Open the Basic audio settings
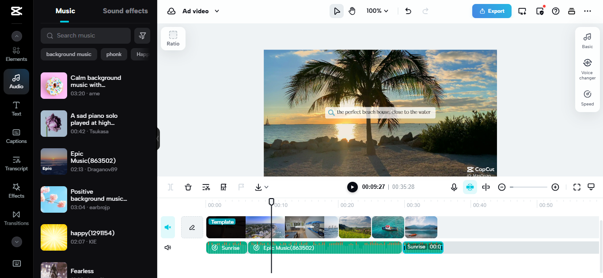 [588, 41]
